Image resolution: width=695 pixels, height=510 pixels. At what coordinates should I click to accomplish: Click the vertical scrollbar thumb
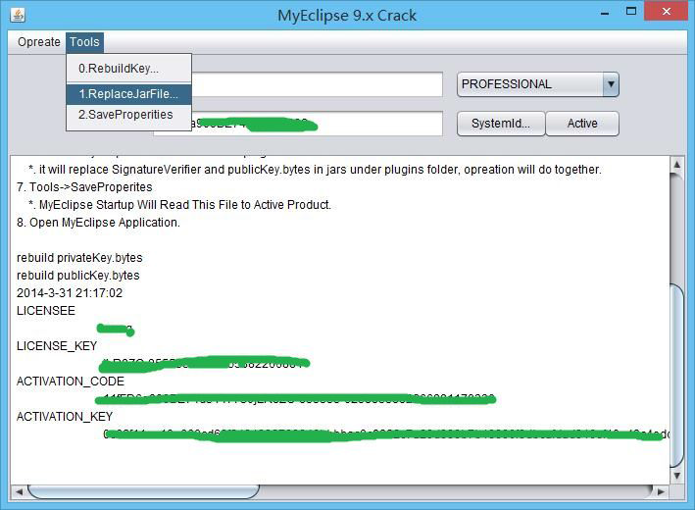(676, 375)
